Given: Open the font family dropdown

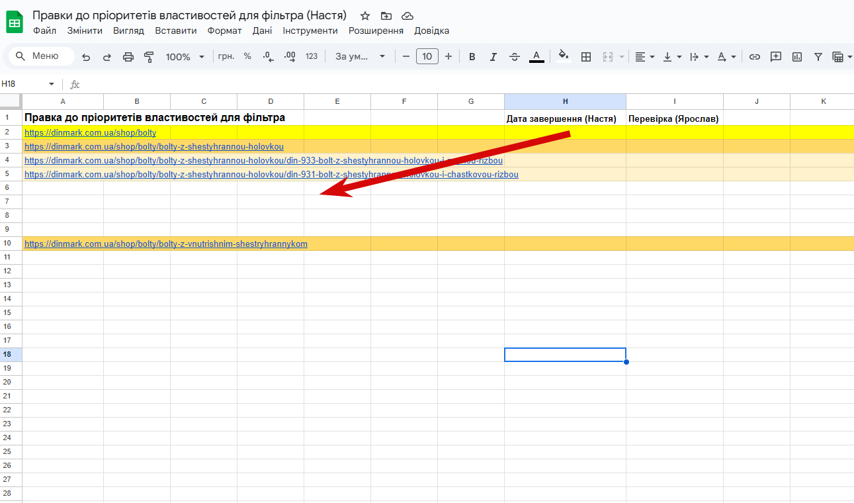Looking at the screenshot, I should [361, 57].
